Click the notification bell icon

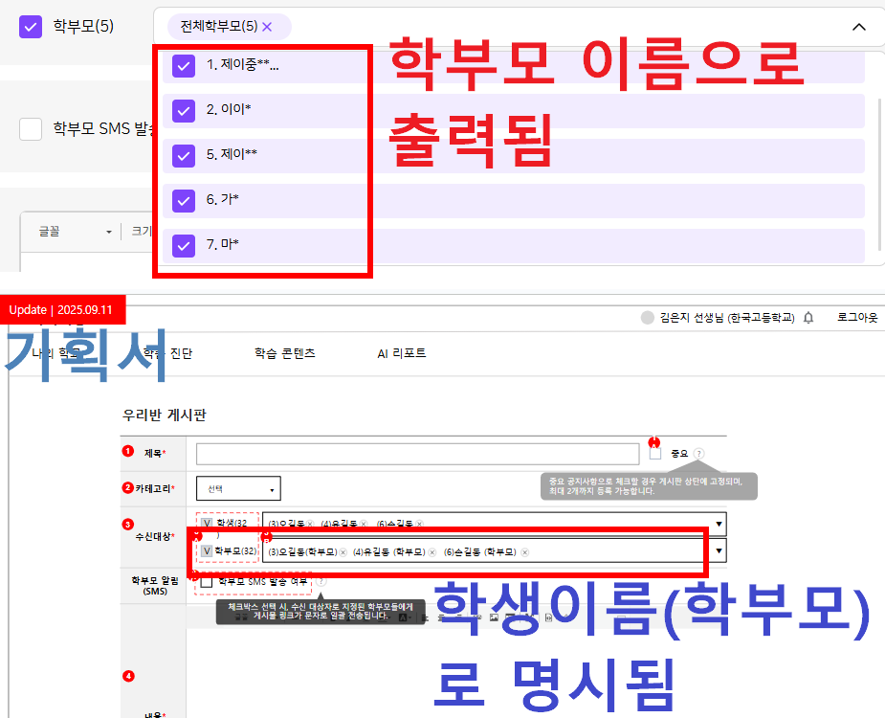point(808,318)
